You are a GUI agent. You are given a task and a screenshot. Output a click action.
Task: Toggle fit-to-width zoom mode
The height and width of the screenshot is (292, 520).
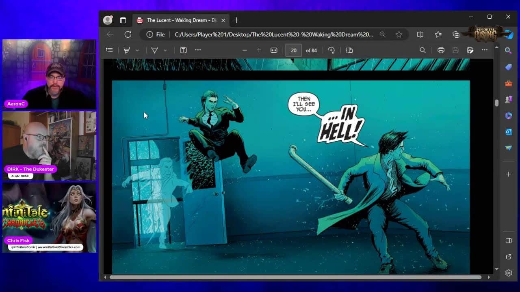pos(273,50)
